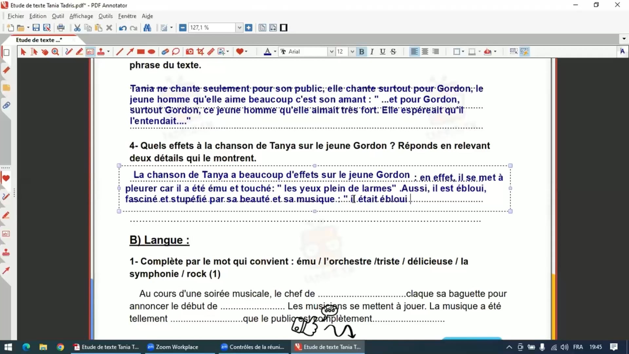This screenshot has width=629, height=354.
Task: Click the text color swatch
Action: coord(267,51)
